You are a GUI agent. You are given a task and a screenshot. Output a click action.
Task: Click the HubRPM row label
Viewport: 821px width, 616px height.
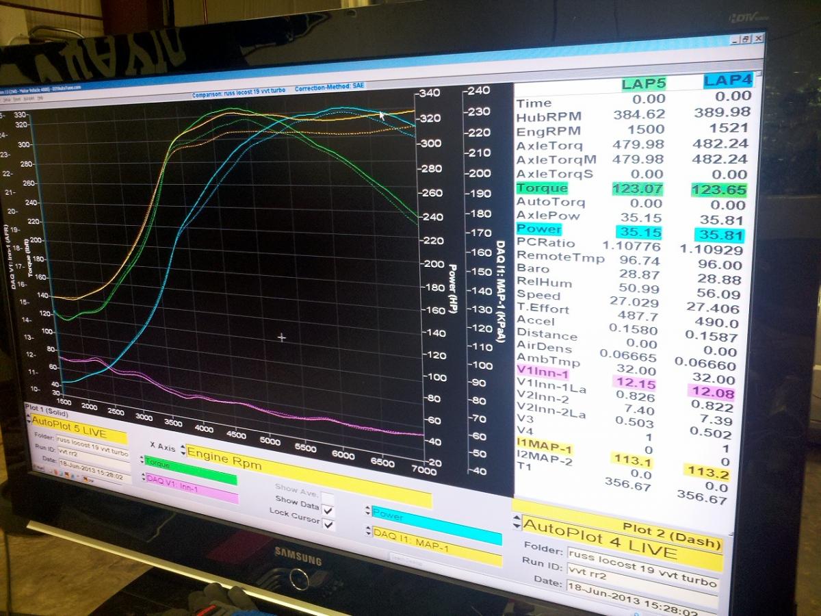coord(548,118)
